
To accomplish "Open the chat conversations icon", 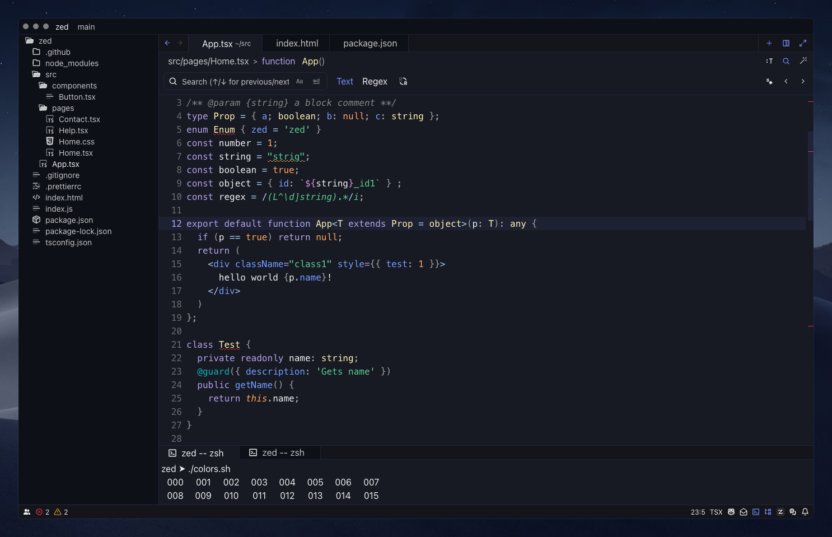I will pyautogui.click(x=792, y=512).
